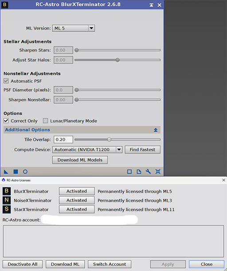The image size is (227, 271).
Task: Click the Track View square outline icon
Action: [x=129, y=172]
